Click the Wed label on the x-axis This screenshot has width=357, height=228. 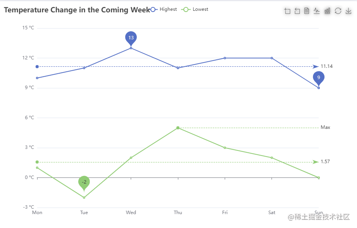(131, 212)
